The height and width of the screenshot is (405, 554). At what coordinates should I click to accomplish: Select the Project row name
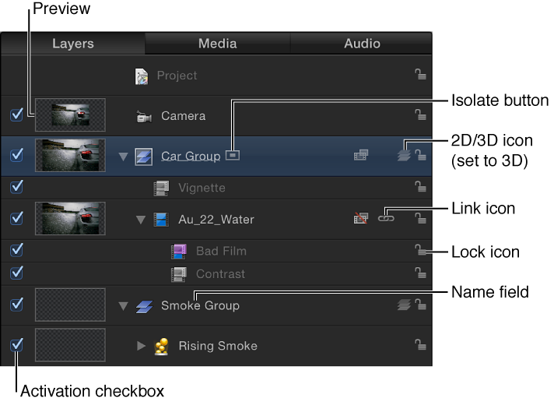pyautogui.click(x=177, y=76)
